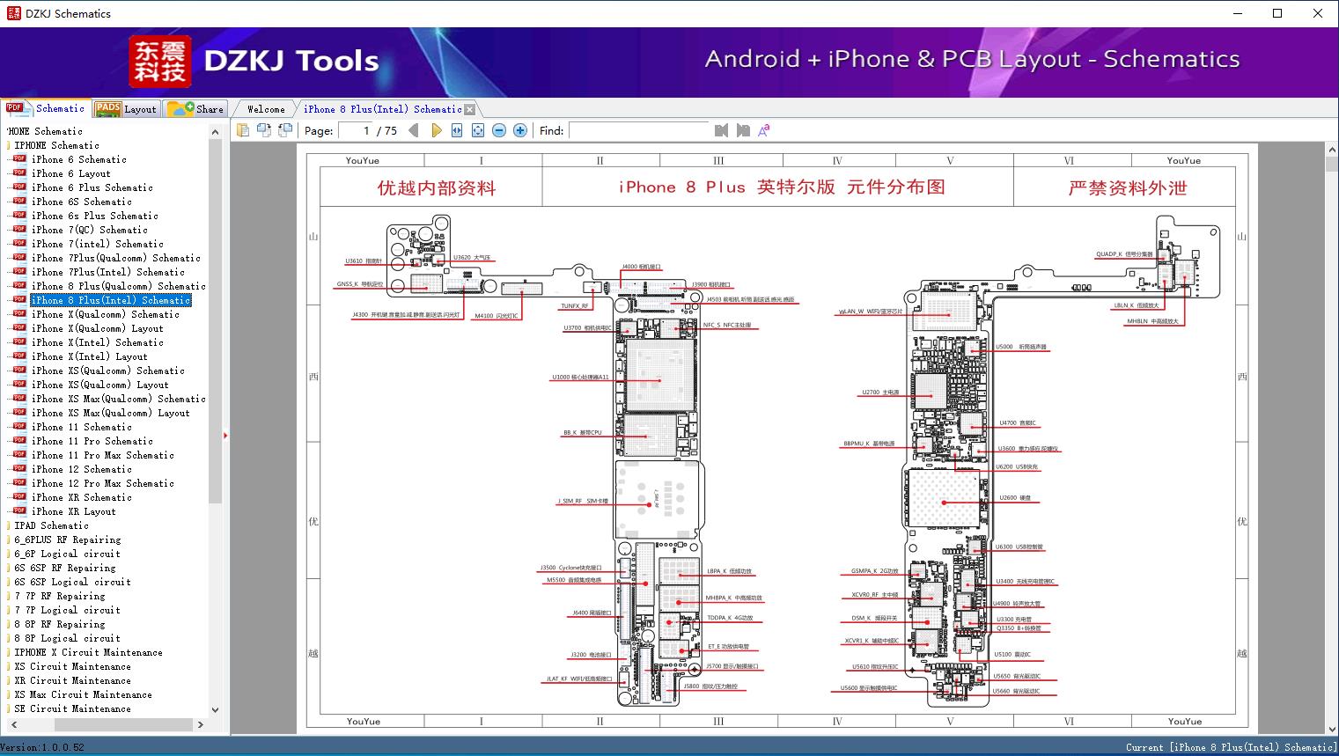Open iPhone XR Layout entry
This screenshot has height=756, width=1339.
(73, 511)
